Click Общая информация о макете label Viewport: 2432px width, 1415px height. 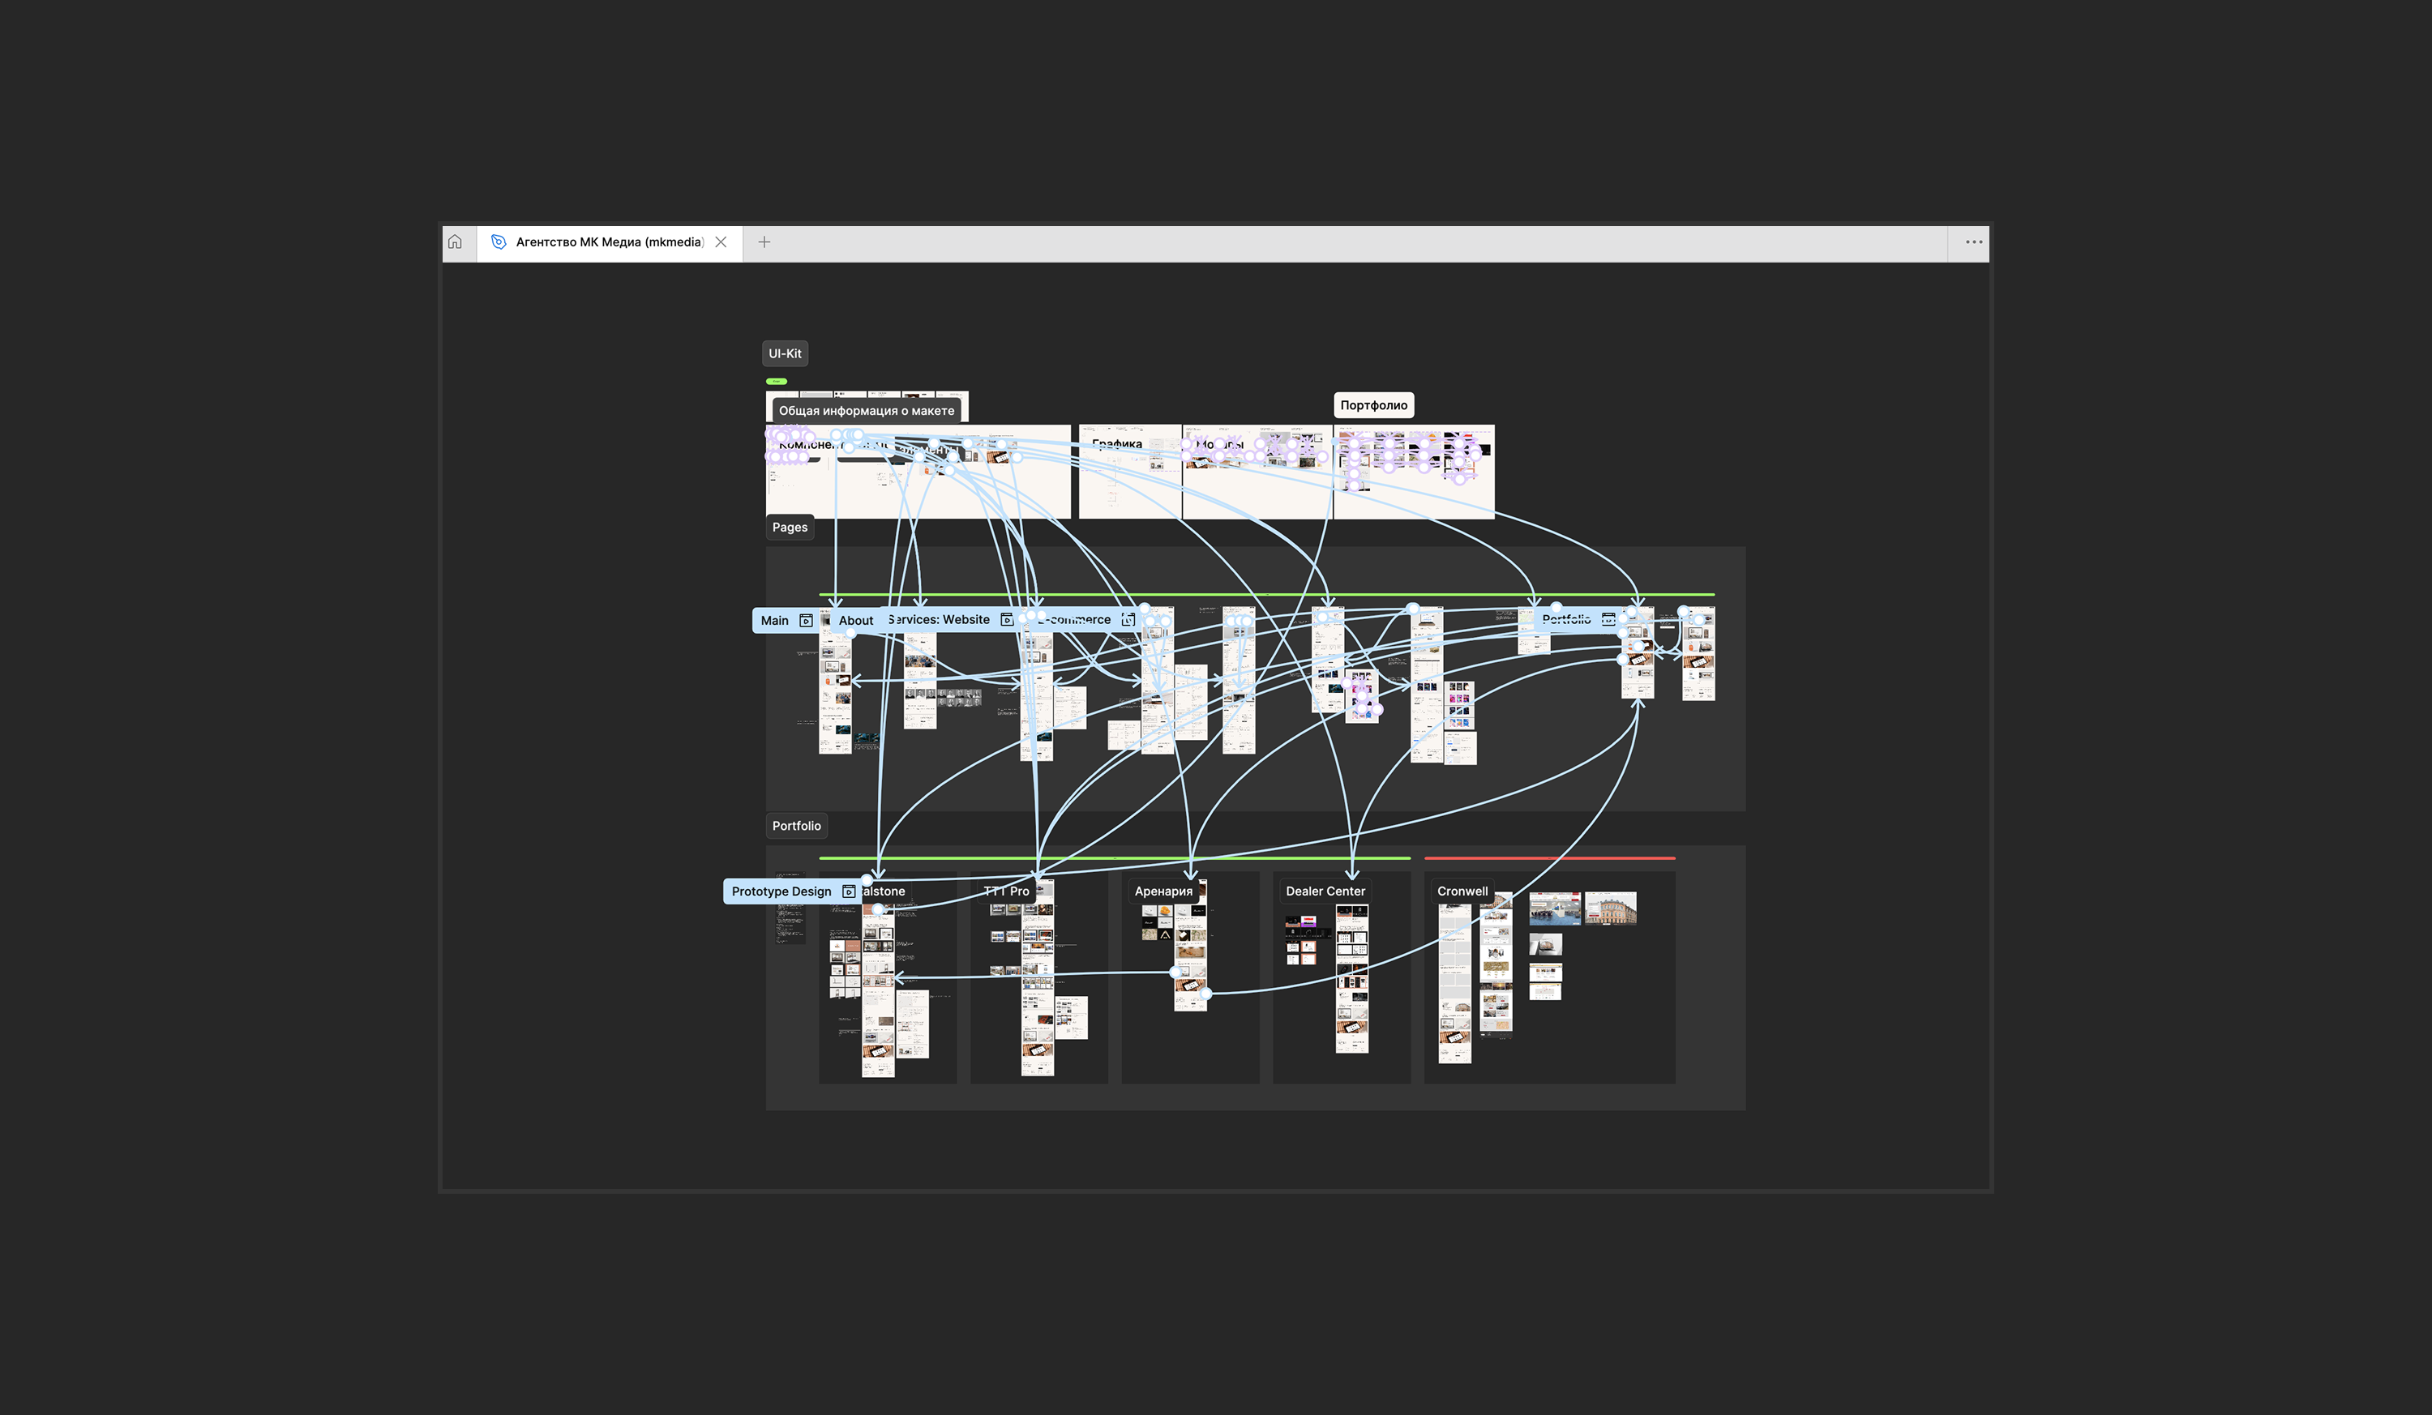[866, 411]
